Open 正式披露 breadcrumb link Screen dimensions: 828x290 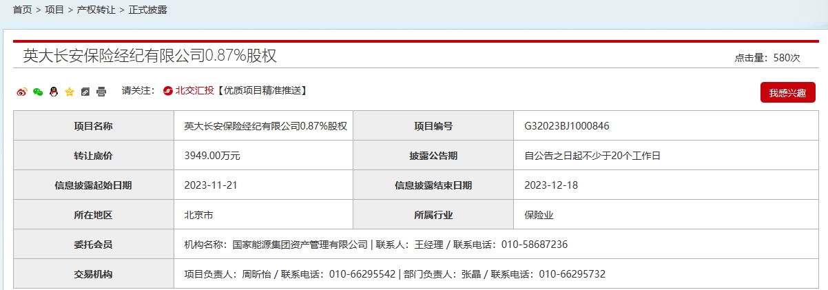[148, 10]
